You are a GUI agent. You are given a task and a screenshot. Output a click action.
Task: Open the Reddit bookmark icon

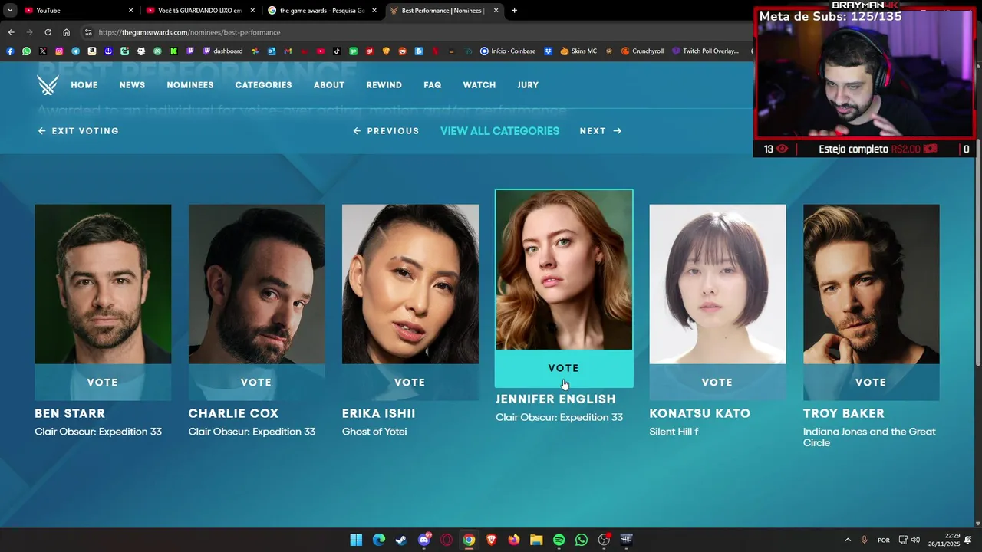402,51
